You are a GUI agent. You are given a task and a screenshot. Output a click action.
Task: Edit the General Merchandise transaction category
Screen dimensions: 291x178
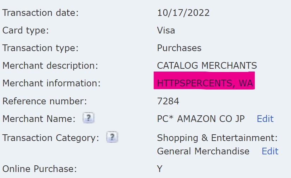coord(270,151)
